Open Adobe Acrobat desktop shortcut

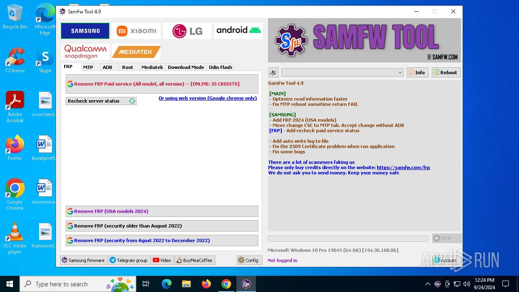15,107
